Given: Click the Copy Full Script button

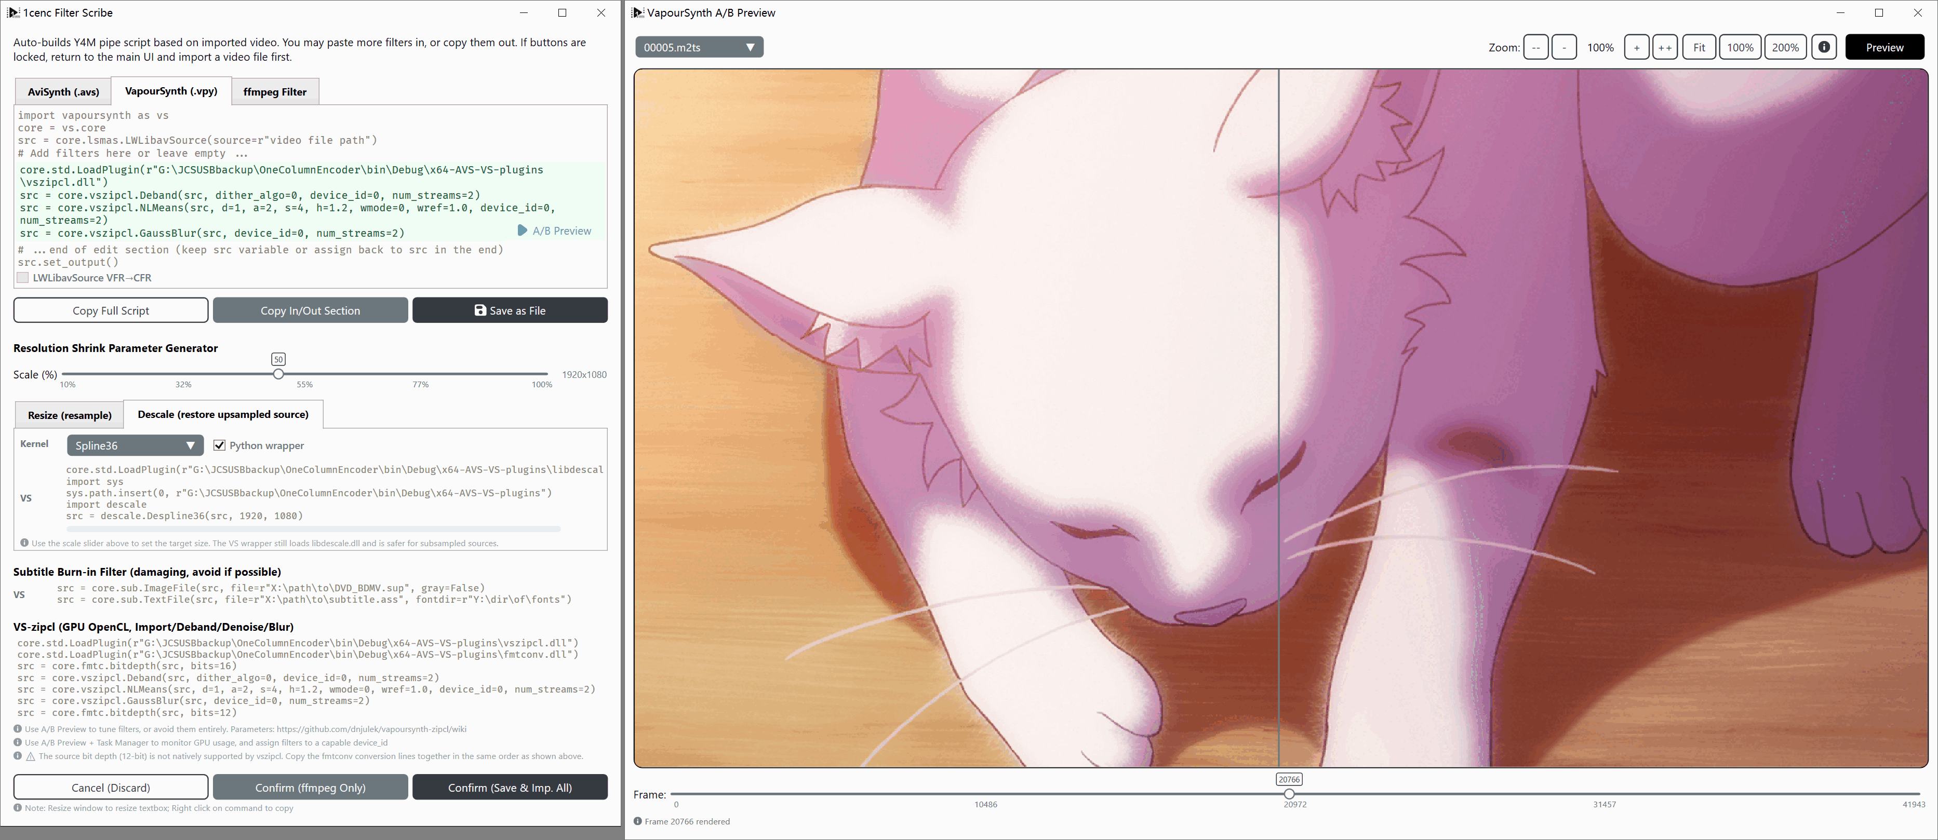Looking at the screenshot, I should point(111,310).
